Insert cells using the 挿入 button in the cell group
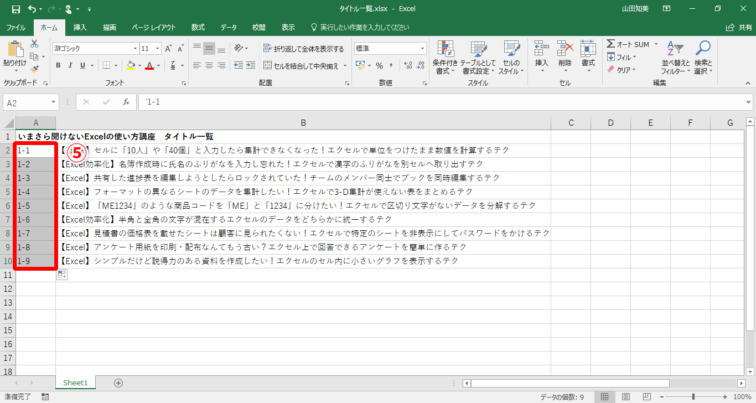Screen dimensions: 756x403 tap(541, 56)
